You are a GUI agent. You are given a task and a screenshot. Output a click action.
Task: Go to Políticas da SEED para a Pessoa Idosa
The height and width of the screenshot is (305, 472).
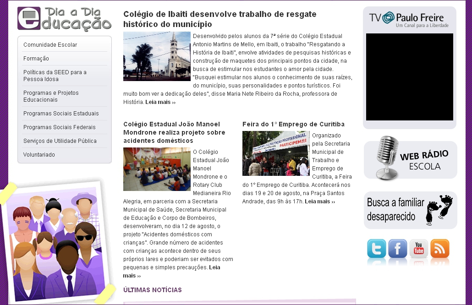click(55, 76)
